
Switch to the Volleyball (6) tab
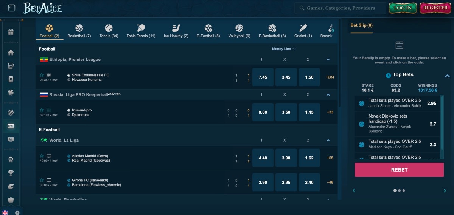239,31
